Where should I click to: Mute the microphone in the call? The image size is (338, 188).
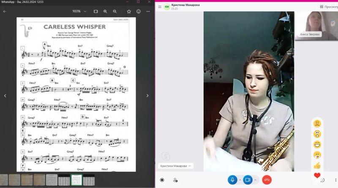coord(232,180)
